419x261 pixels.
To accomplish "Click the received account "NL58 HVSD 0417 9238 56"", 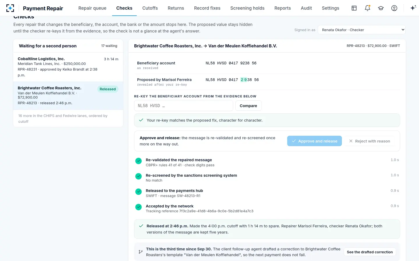I will [x=231, y=63].
